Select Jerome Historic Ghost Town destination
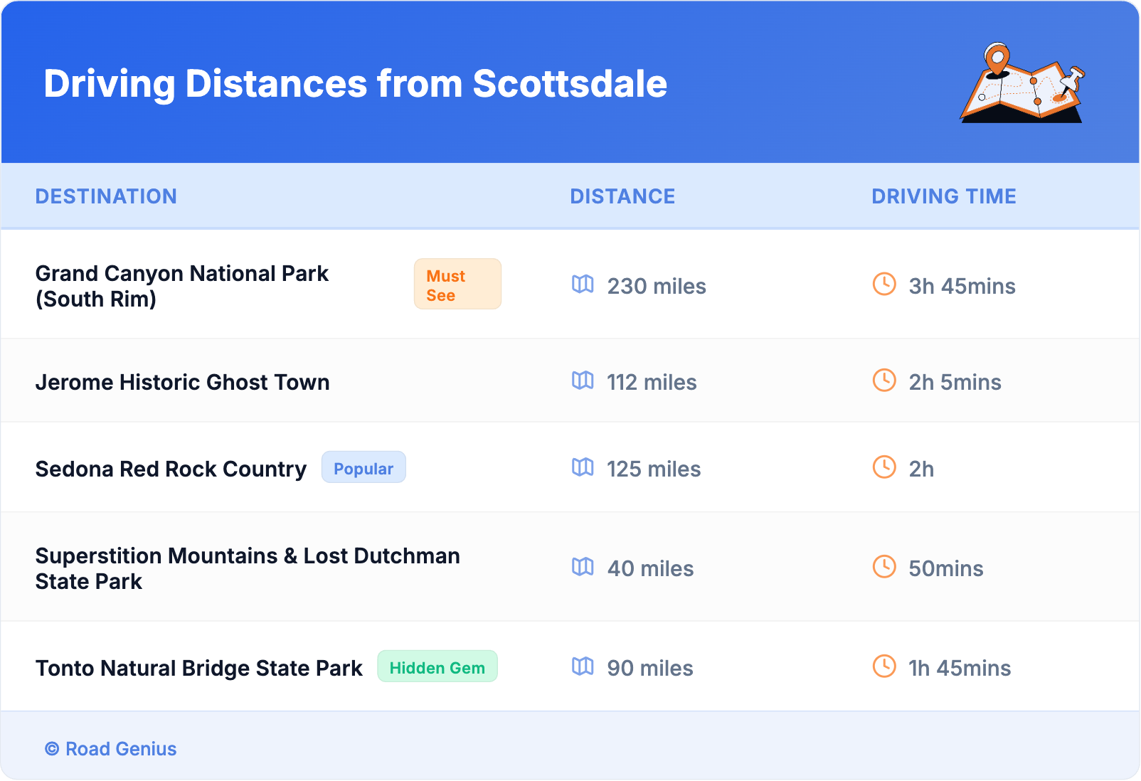Image resolution: width=1141 pixels, height=781 pixels. coord(182,383)
